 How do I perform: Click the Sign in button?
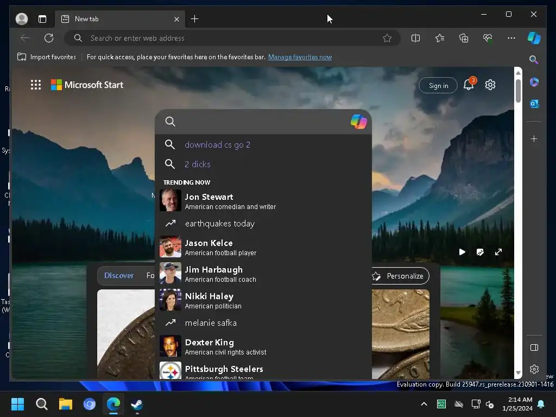pyautogui.click(x=438, y=85)
